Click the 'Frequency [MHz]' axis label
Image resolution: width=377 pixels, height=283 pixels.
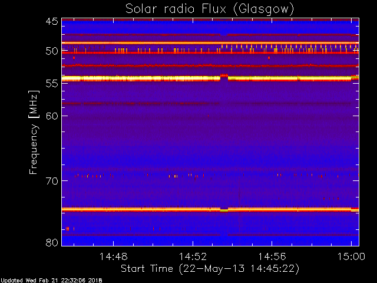point(34,132)
